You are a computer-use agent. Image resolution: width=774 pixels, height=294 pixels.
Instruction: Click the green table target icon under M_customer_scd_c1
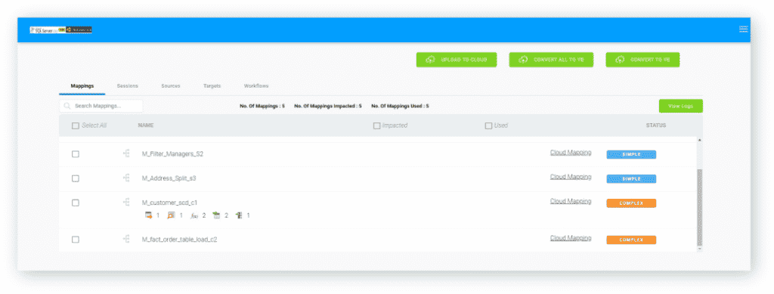pos(216,215)
